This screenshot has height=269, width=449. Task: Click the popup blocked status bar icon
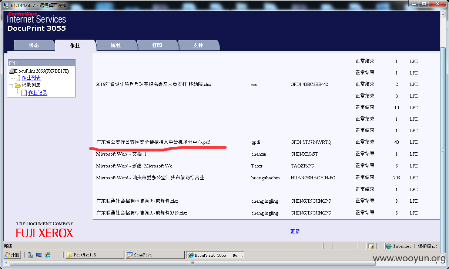click(x=371, y=246)
